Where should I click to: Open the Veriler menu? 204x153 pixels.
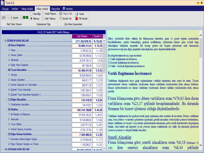point(15,9)
